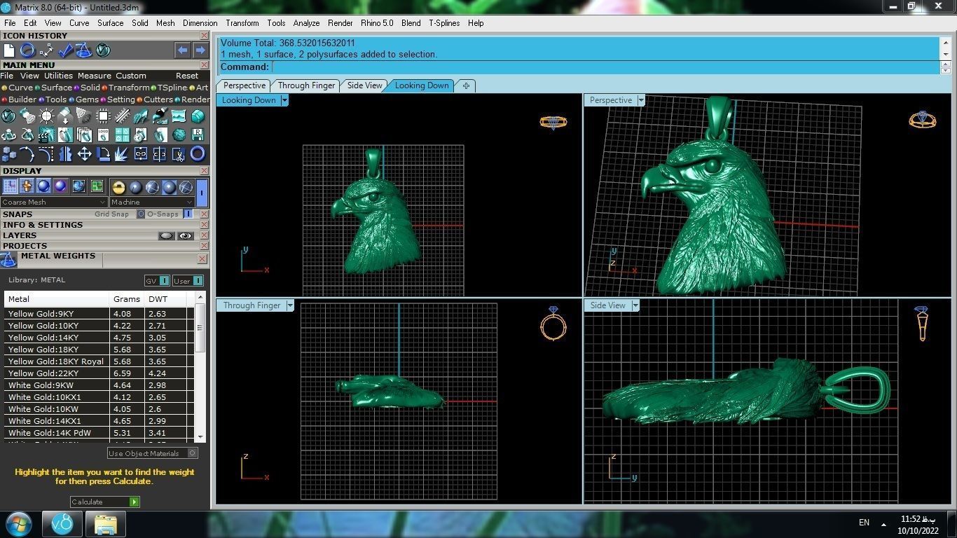Click the microchip icon in Main Menu
The width and height of the screenshot is (957, 538).
pyautogui.click(x=103, y=116)
